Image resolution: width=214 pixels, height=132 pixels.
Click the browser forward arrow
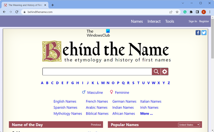[x=10, y=12]
